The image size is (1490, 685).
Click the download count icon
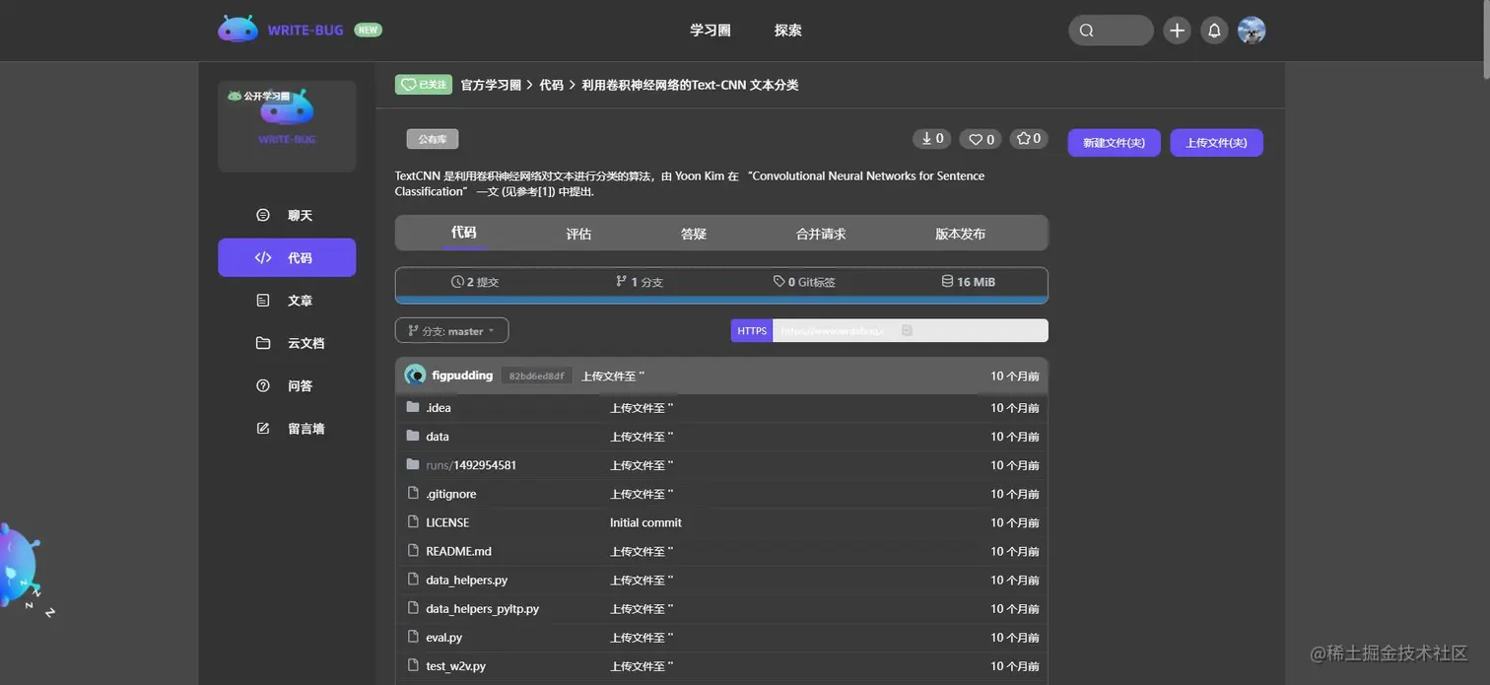coord(931,139)
